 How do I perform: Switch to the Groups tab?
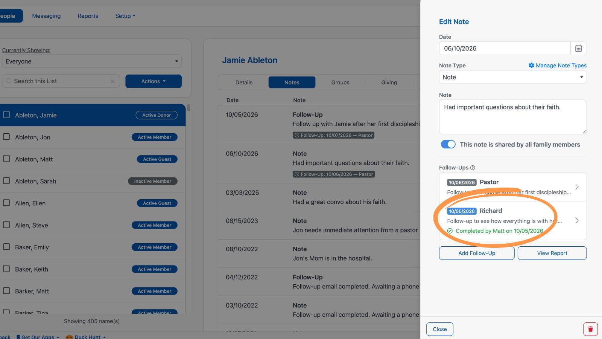click(x=340, y=82)
